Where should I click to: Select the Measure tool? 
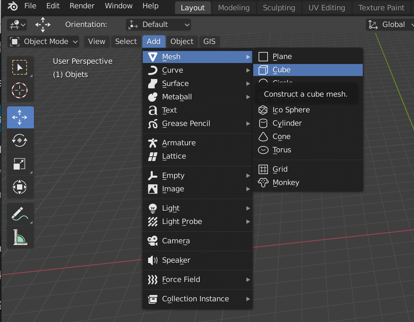[x=20, y=237]
